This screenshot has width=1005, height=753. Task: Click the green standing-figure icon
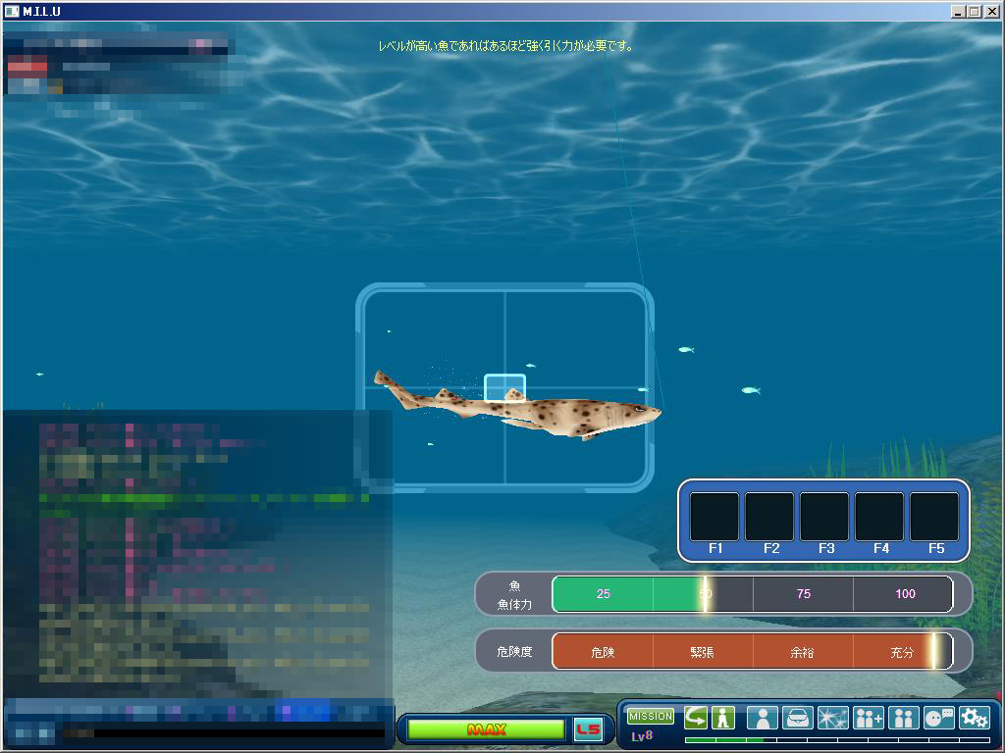723,718
